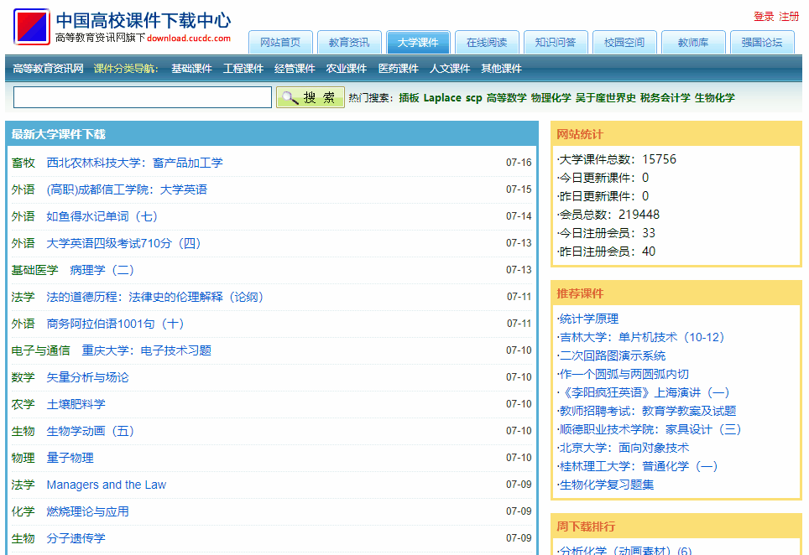Select the 教师库 tab

pos(692,41)
